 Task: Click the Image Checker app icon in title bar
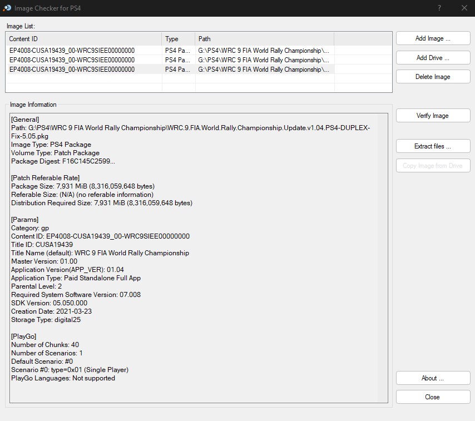pyautogui.click(x=7, y=8)
